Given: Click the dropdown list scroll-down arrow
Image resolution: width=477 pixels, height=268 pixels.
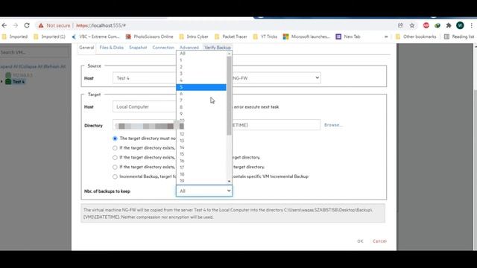Looking at the screenshot, I should point(229,181).
